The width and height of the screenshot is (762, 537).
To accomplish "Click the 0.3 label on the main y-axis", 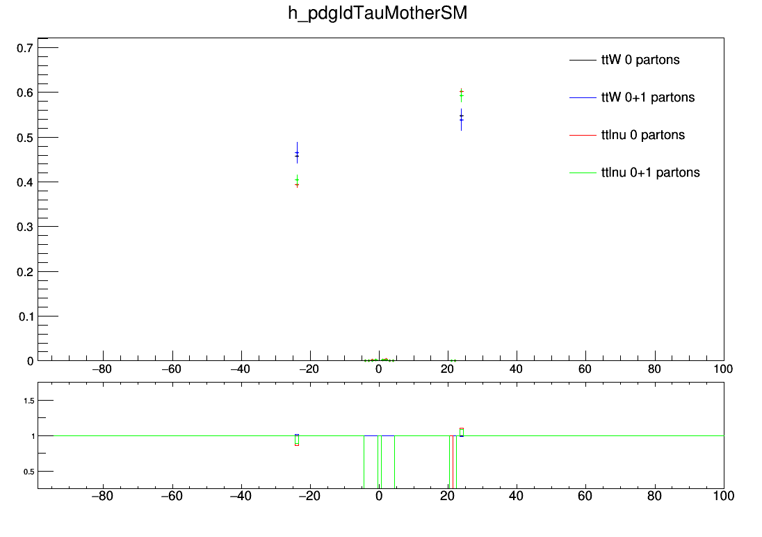I will tap(25, 227).
